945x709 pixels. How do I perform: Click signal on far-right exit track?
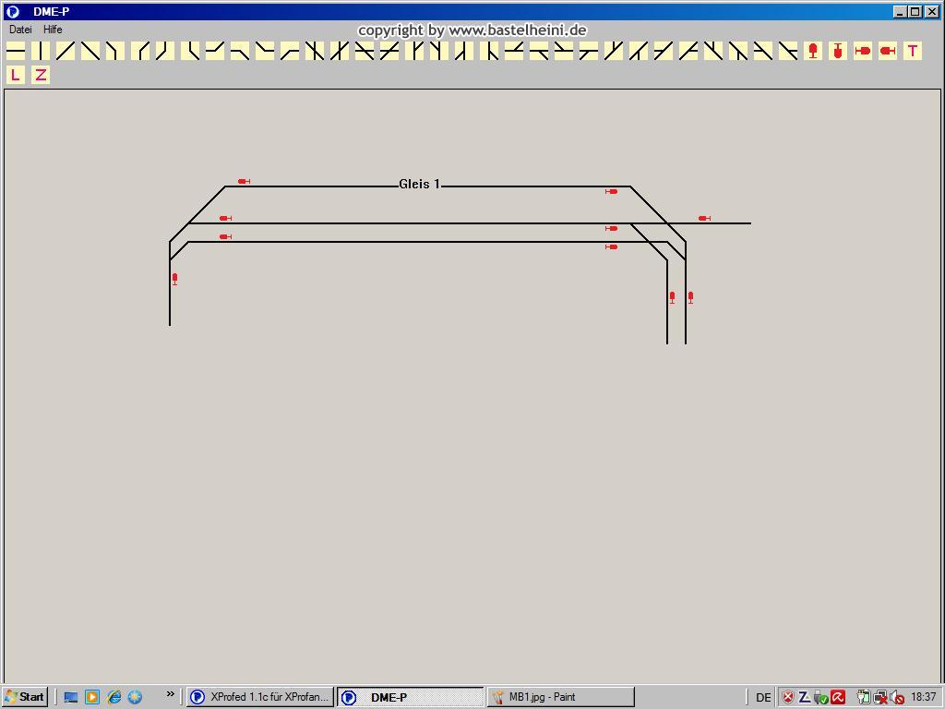(x=704, y=218)
